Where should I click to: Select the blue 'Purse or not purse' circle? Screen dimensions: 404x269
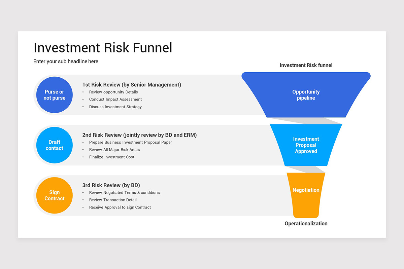(x=54, y=94)
